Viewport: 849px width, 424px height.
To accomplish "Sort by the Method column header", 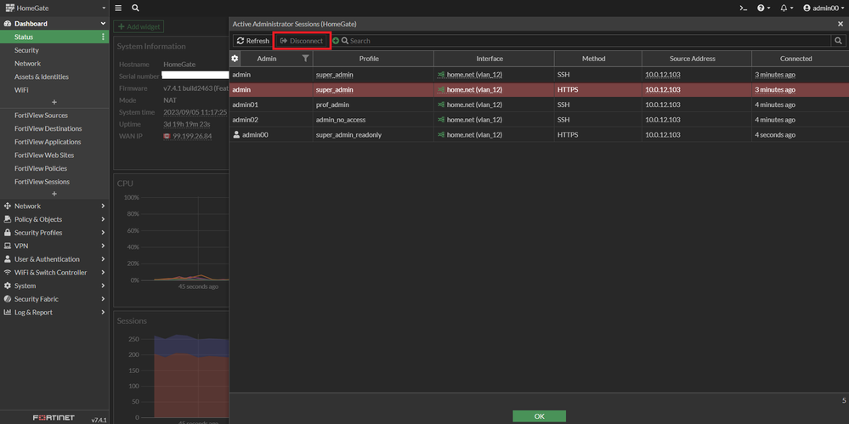I will pos(593,59).
